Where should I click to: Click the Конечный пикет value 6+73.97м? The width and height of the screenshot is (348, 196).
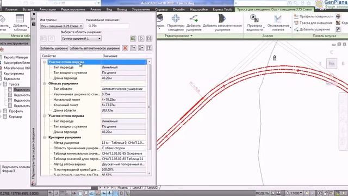coord(123,105)
